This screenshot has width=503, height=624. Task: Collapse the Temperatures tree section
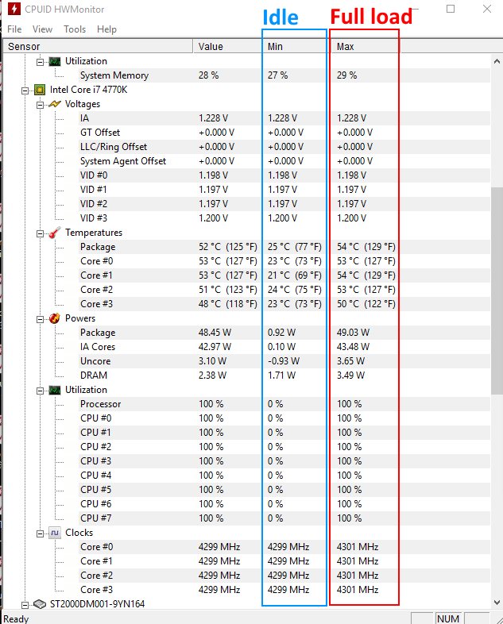[x=40, y=233]
